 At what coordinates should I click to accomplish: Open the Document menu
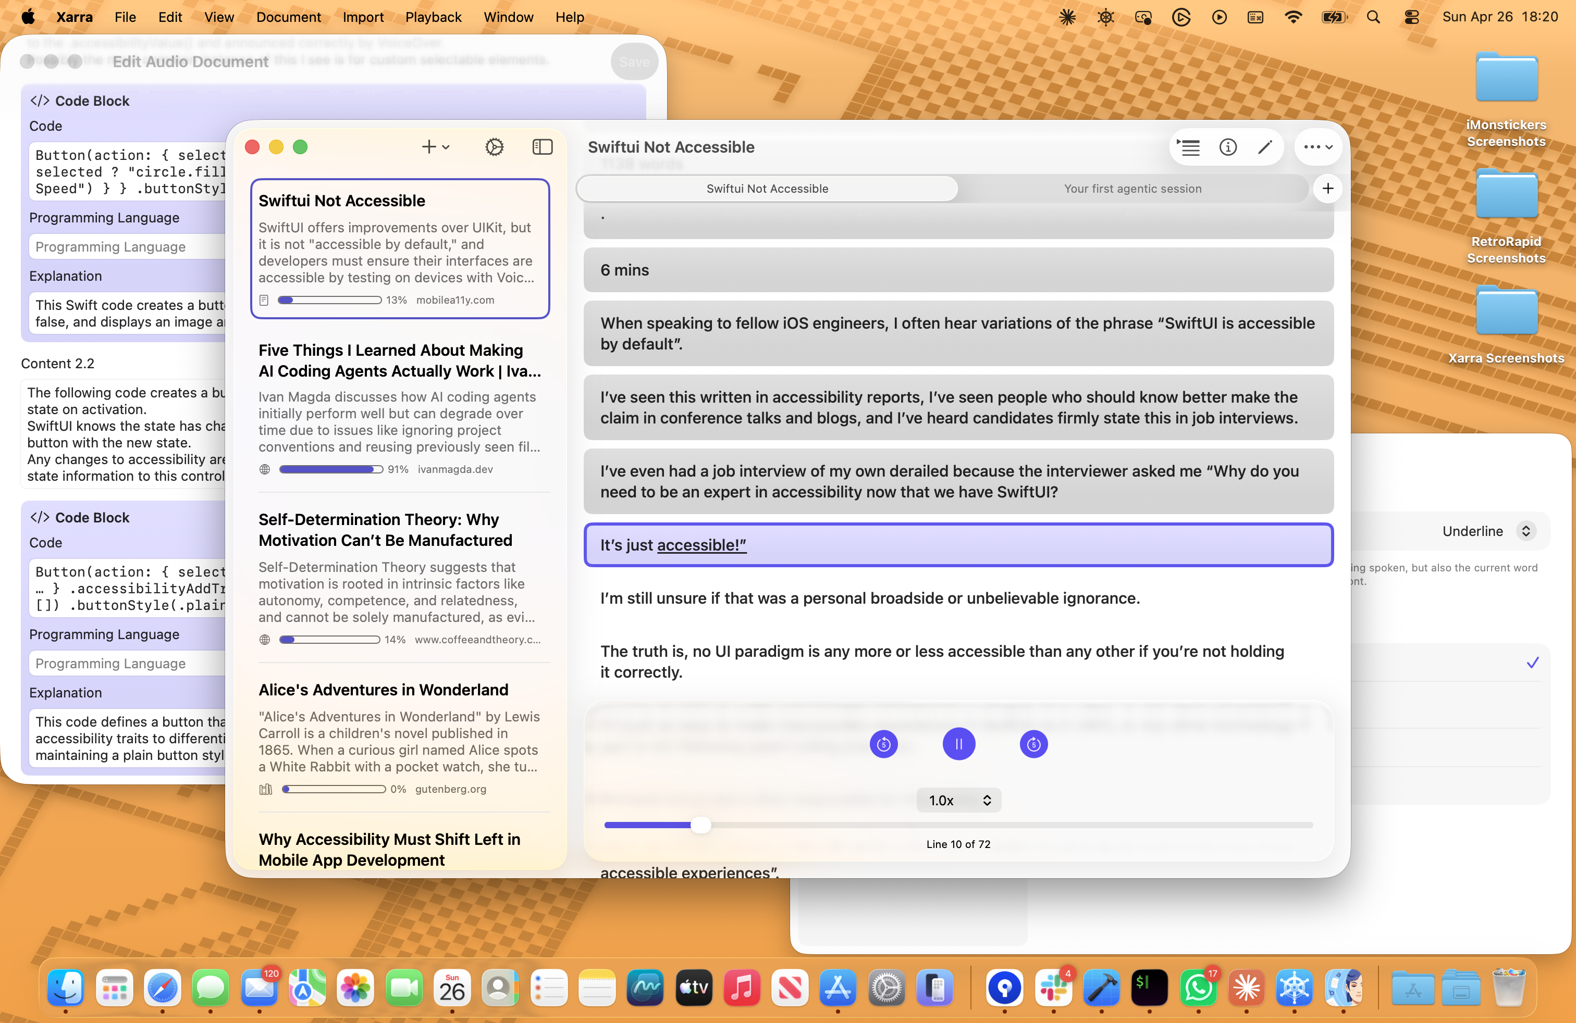pyautogui.click(x=289, y=17)
